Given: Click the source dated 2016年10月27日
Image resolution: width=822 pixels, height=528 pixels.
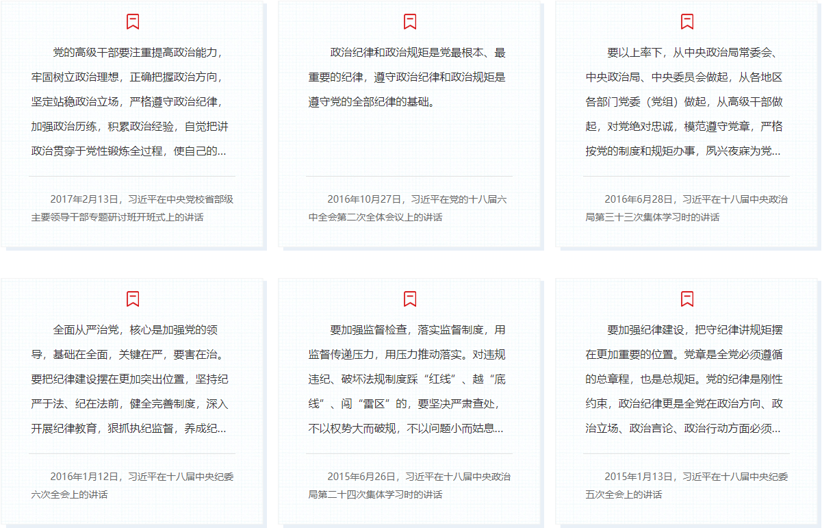Looking at the screenshot, I should [409, 208].
